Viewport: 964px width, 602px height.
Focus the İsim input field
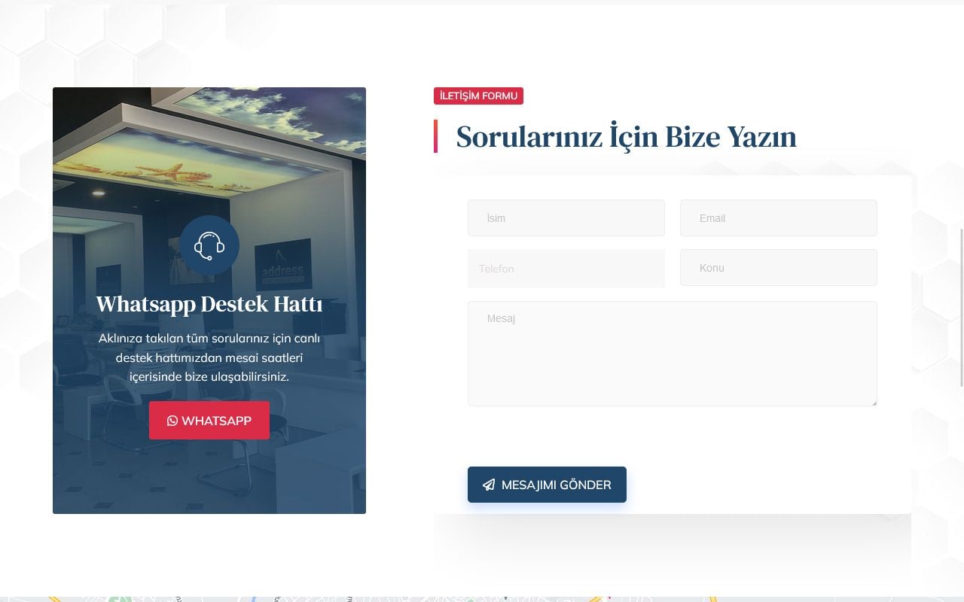[566, 218]
